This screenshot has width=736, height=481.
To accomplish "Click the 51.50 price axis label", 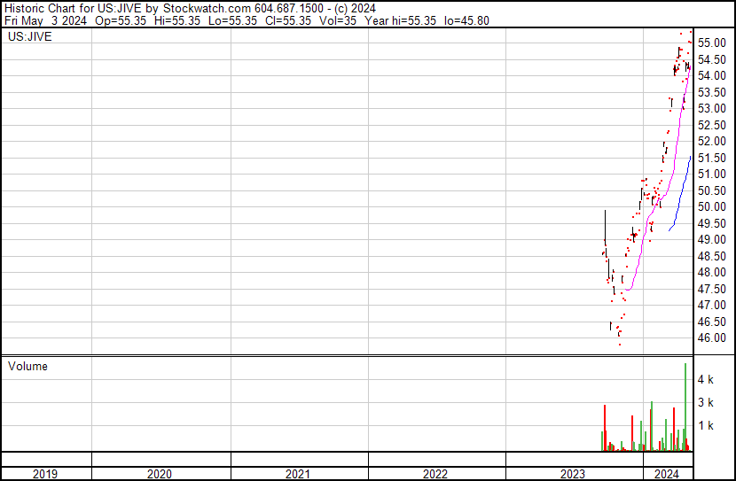I will [711, 158].
